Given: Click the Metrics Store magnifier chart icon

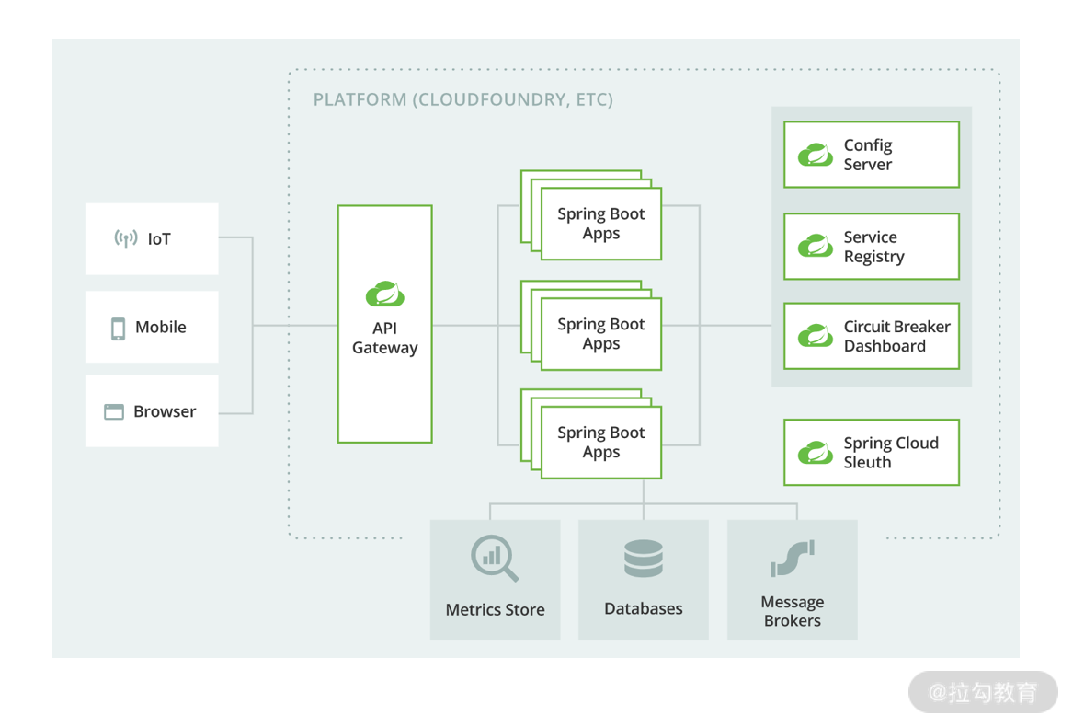Looking at the screenshot, I should point(495,559).
